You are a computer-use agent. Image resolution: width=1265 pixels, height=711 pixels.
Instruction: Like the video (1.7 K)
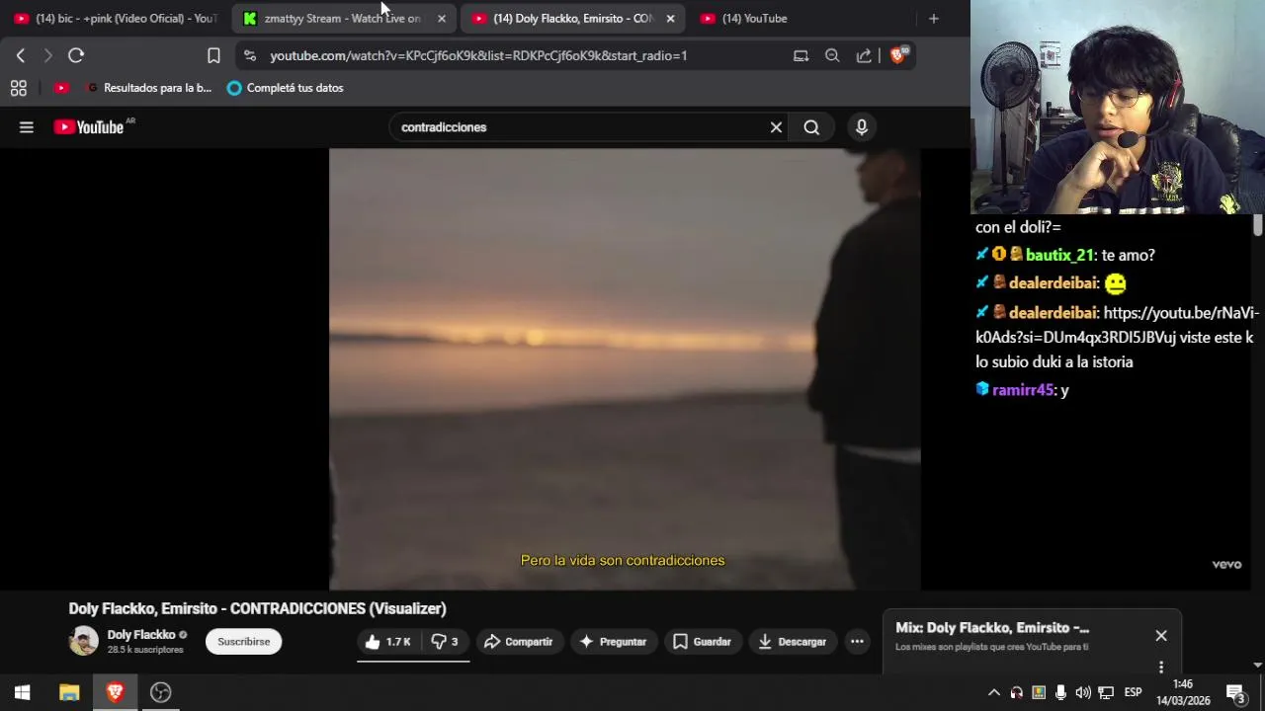pos(387,641)
